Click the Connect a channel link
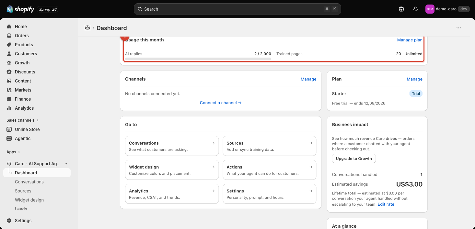This screenshot has width=475, height=229. point(221,103)
